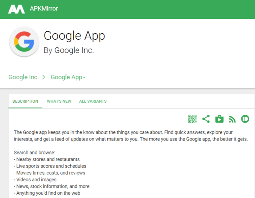The width and height of the screenshot is (255, 198).
Task: Click the app description first paragraph
Action: 131,136
